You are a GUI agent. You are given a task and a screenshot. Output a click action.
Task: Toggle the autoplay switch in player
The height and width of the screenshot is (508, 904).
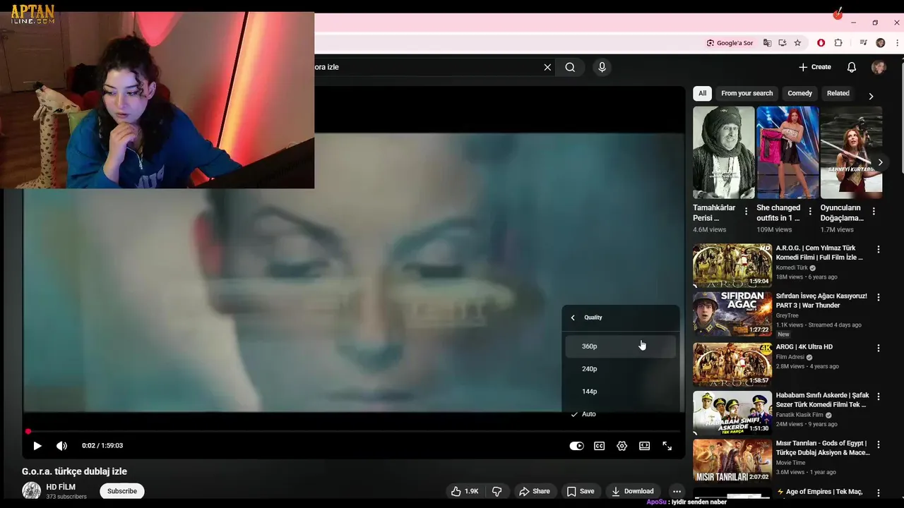click(x=577, y=446)
